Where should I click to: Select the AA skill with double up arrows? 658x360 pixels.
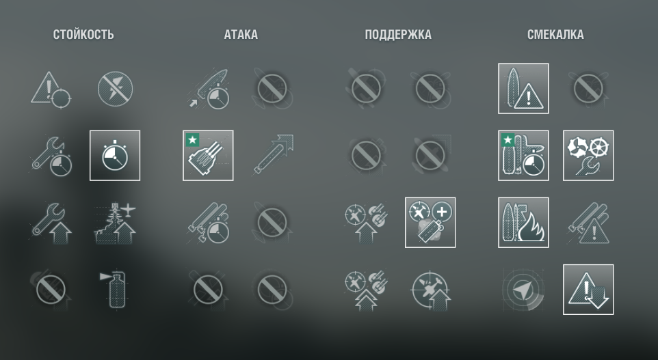[x=366, y=290]
